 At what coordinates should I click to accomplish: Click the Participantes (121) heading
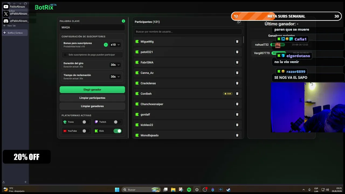[x=147, y=22]
